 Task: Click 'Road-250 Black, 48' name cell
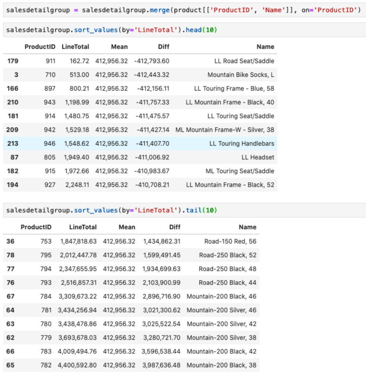pyautogui.click(x=228, y=269)
